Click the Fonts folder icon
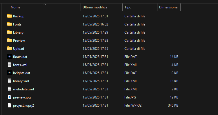 [x=10, y=24]
